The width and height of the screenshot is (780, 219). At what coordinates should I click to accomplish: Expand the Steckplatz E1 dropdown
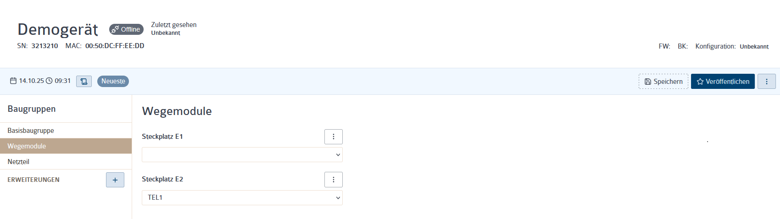[x=242, y=155]
